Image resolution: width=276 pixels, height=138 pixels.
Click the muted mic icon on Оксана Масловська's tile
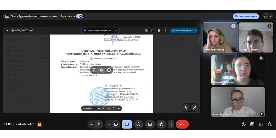pyautogui.click(x=261, y=58)
